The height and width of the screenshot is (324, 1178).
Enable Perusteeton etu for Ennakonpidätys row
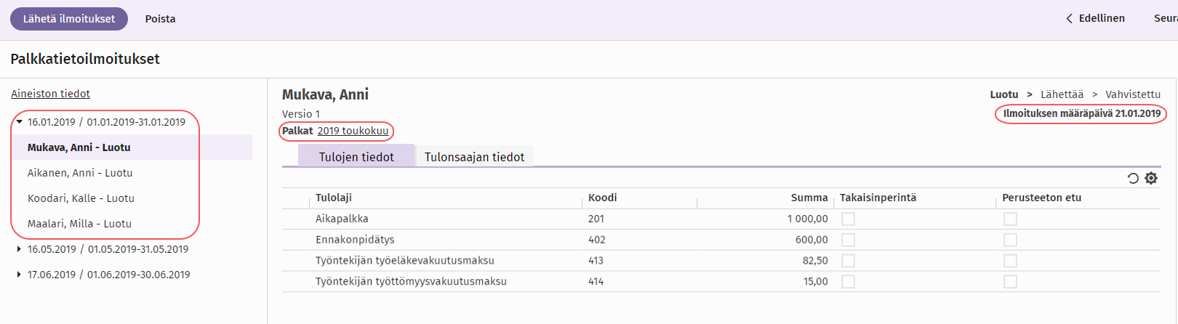1010,240
